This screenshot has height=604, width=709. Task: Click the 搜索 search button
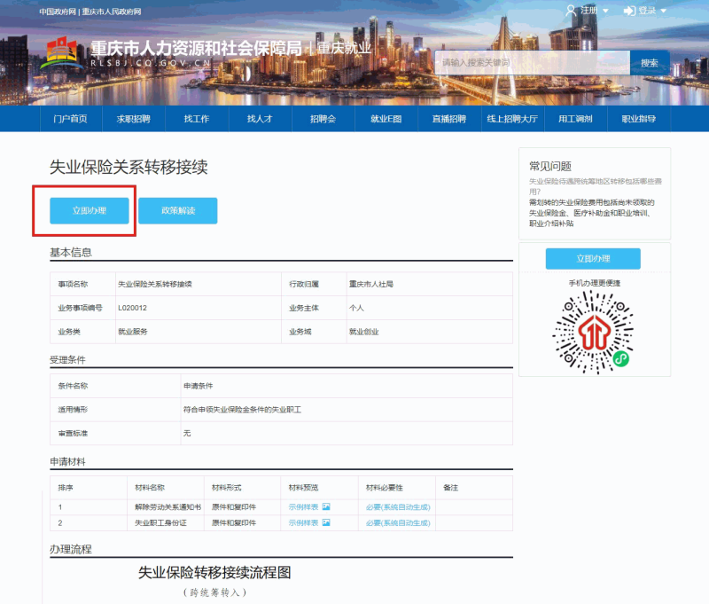pos(649,63)
